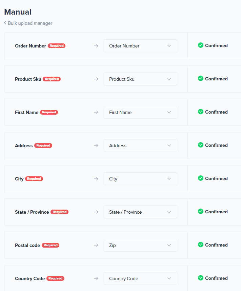The width and height of the screenshot is (241, 291).
Task: Click the Required badge next to Address
Action: coord(43,145)
